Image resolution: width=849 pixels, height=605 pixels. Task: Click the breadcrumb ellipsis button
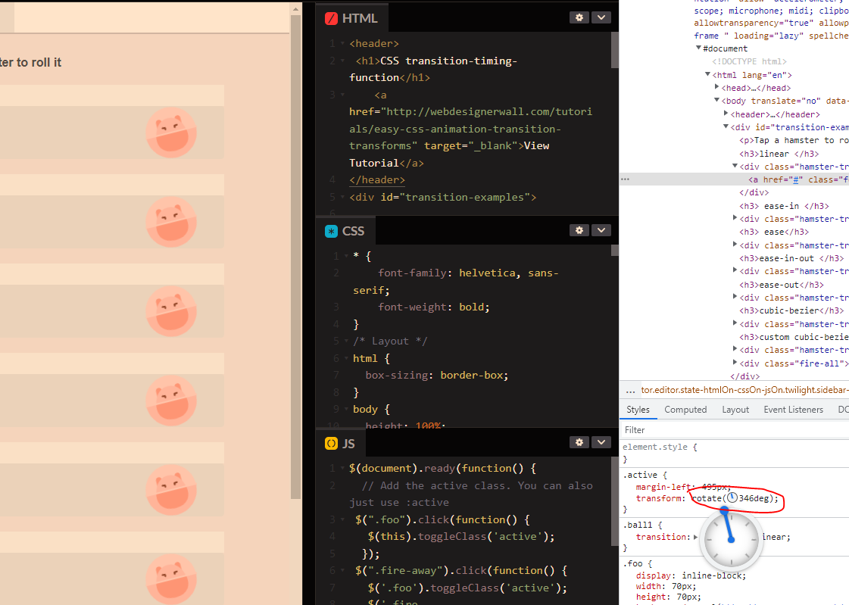tap(630, 391)
